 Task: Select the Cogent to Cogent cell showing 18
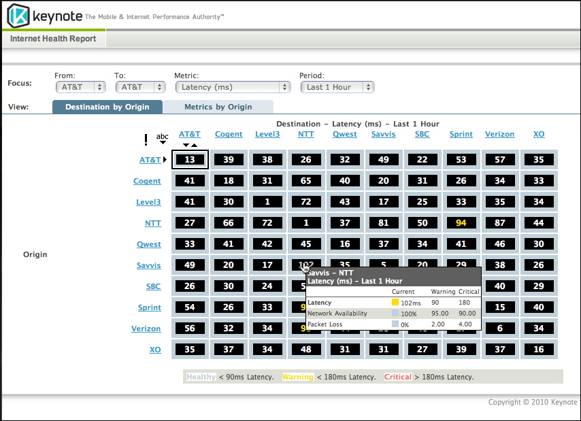[x=229, y=181]
